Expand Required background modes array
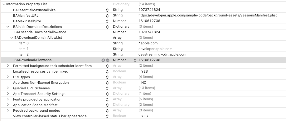286x121 pixels. coord(8,110)
